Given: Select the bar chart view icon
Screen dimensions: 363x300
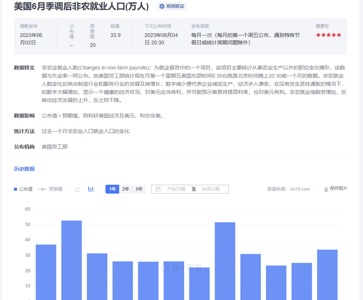Looking at the screenshot, I should click(x=91, y=189).
